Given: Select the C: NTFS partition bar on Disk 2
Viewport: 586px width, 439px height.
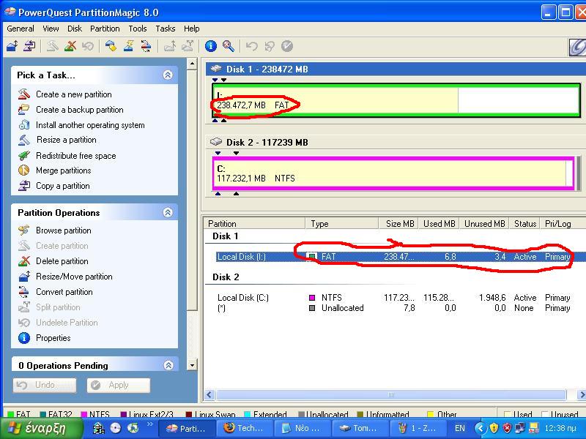Looking at the screenshot, I should pyautogui.click(x=393, y=173).
